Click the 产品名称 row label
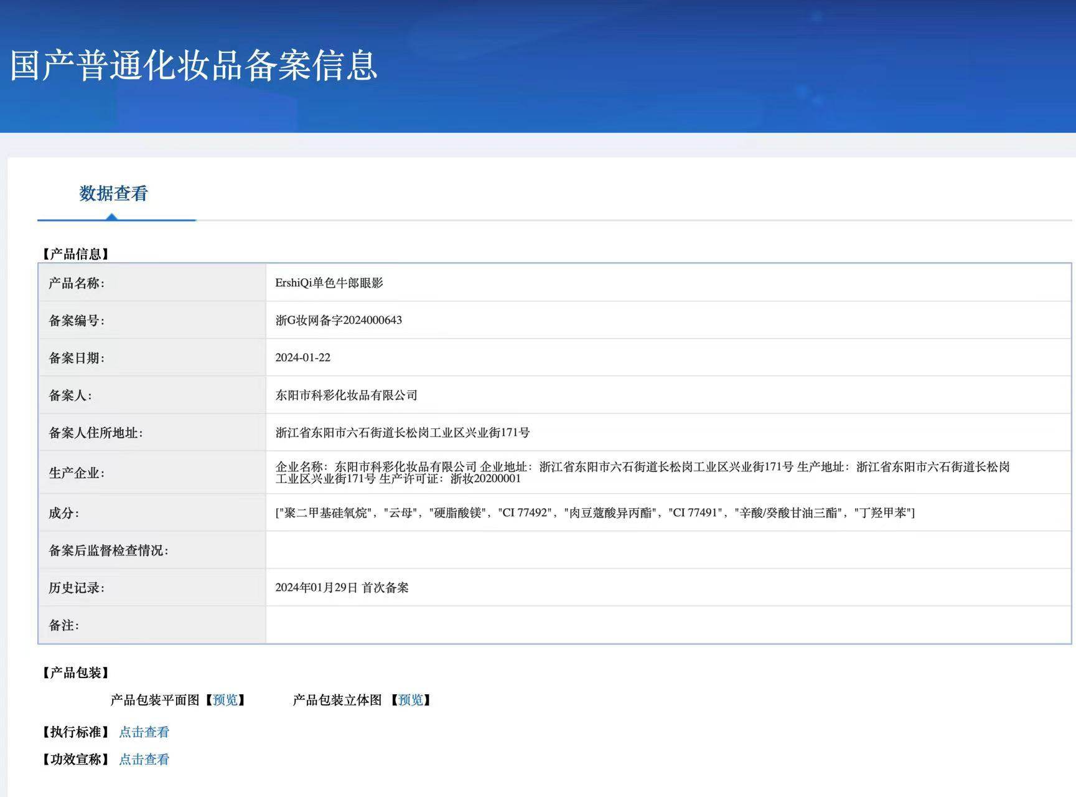The height and width of the screenshot is (797, 1076). (x=77, y=283)
